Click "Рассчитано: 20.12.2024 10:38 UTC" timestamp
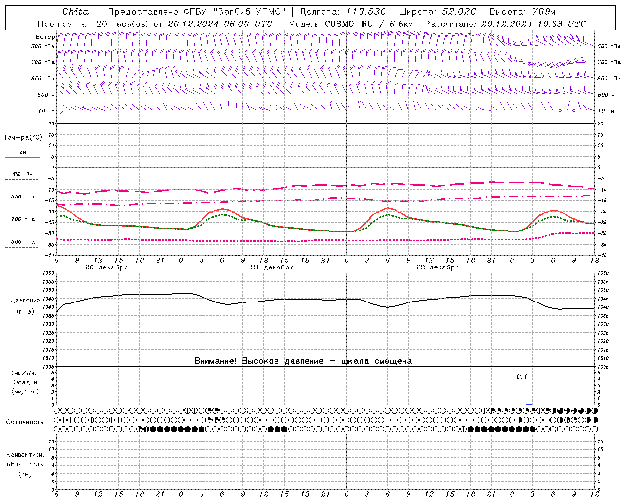This screenshot has height=498, width=623. (505, 24)
